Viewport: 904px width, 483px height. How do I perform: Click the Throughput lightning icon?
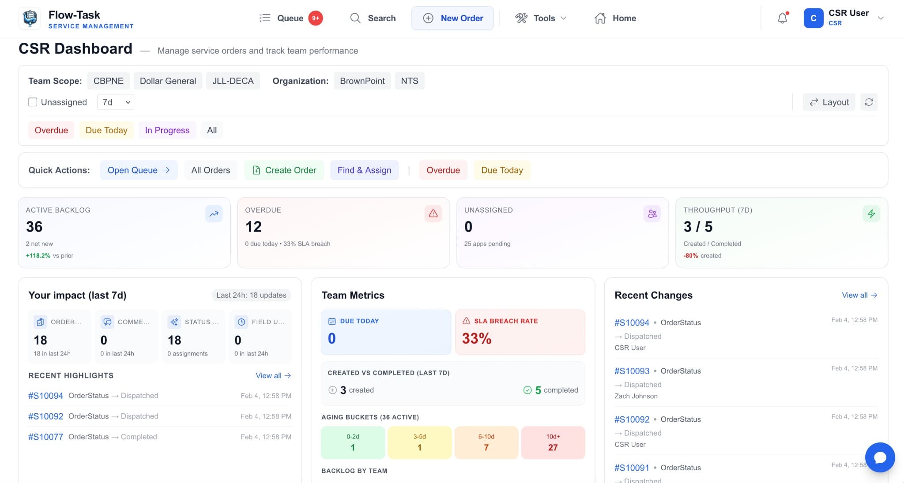pos(871,214)
